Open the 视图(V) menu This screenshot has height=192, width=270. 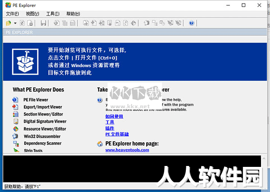[x=32, y=14]
